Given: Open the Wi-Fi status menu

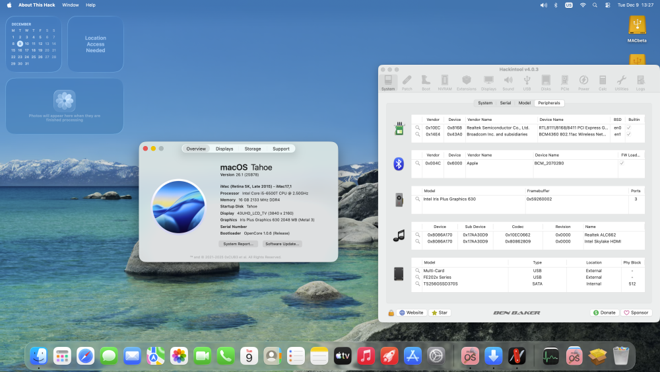Looking at the screenshot, I should click(x=583, y=5).
